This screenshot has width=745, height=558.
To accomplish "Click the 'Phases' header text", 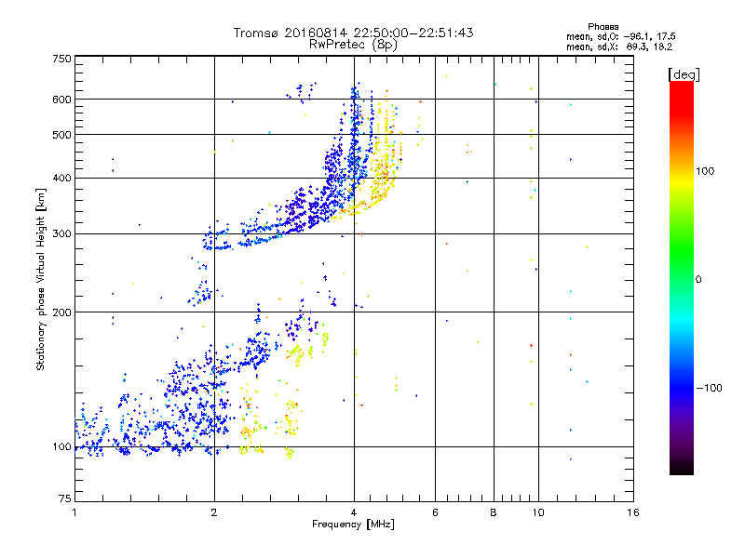I will click(x=603, y=27).
